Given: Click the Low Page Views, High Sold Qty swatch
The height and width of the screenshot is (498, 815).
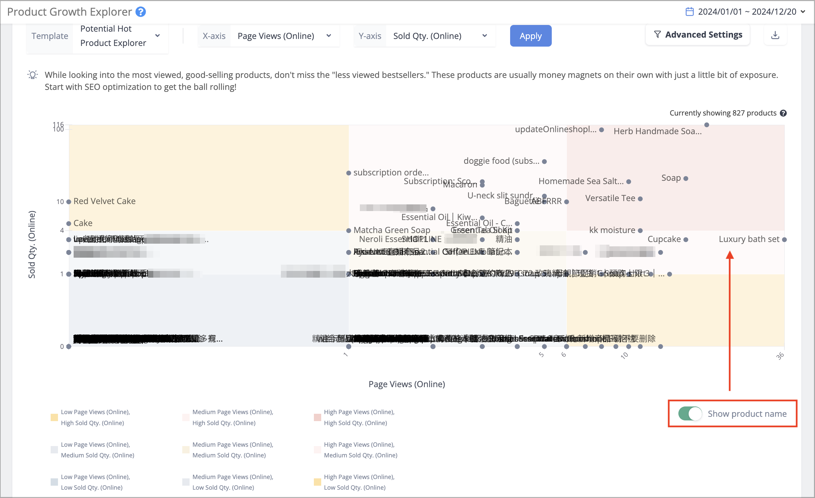Looking at the screenshot, I should click(54, 417).
